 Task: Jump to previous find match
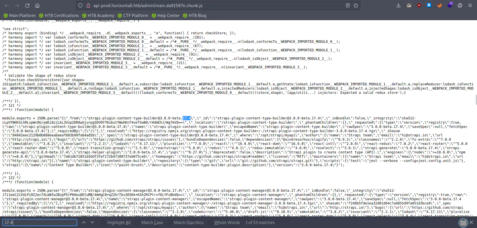(x=84, y=223)
